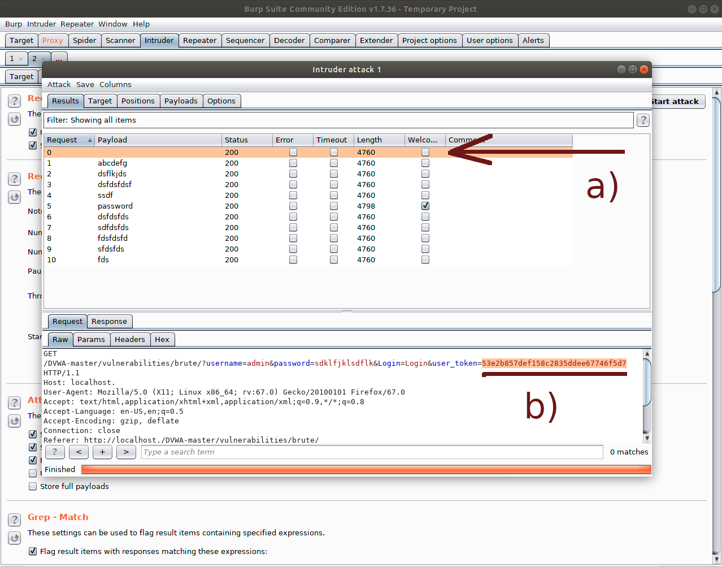Toggle Timeout checkbox in the dsflkjds row
The width and height of the screenshot is (722, 567).
[x=334, y=174]
